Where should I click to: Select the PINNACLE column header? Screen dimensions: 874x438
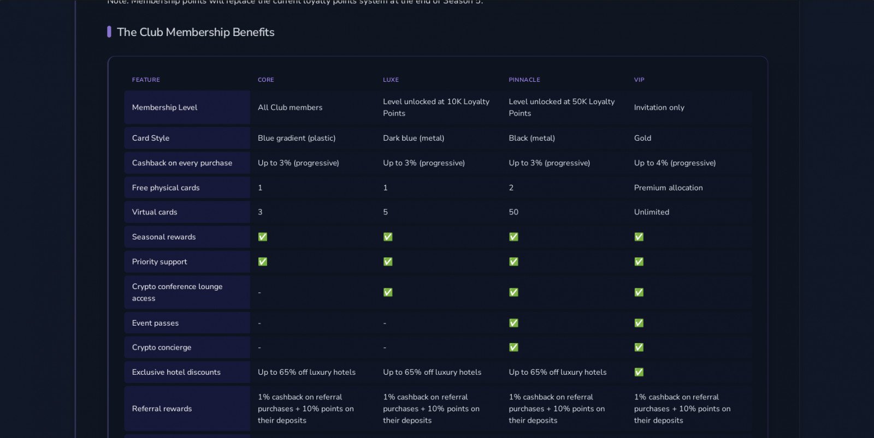[x=524, y=80]
